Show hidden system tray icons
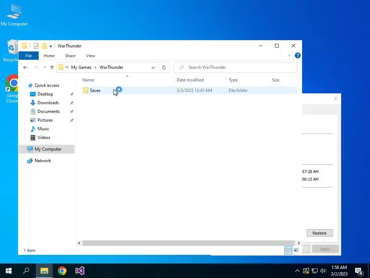Image resolution: width=370 pixels, height=278 pixels. pos(297,271)
